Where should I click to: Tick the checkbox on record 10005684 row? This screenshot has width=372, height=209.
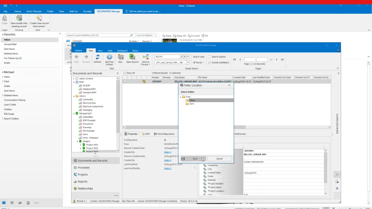[x=125, y=81]
